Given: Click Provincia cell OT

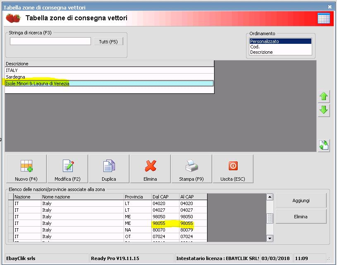Looking at the screenshot, I should point(138,236).
